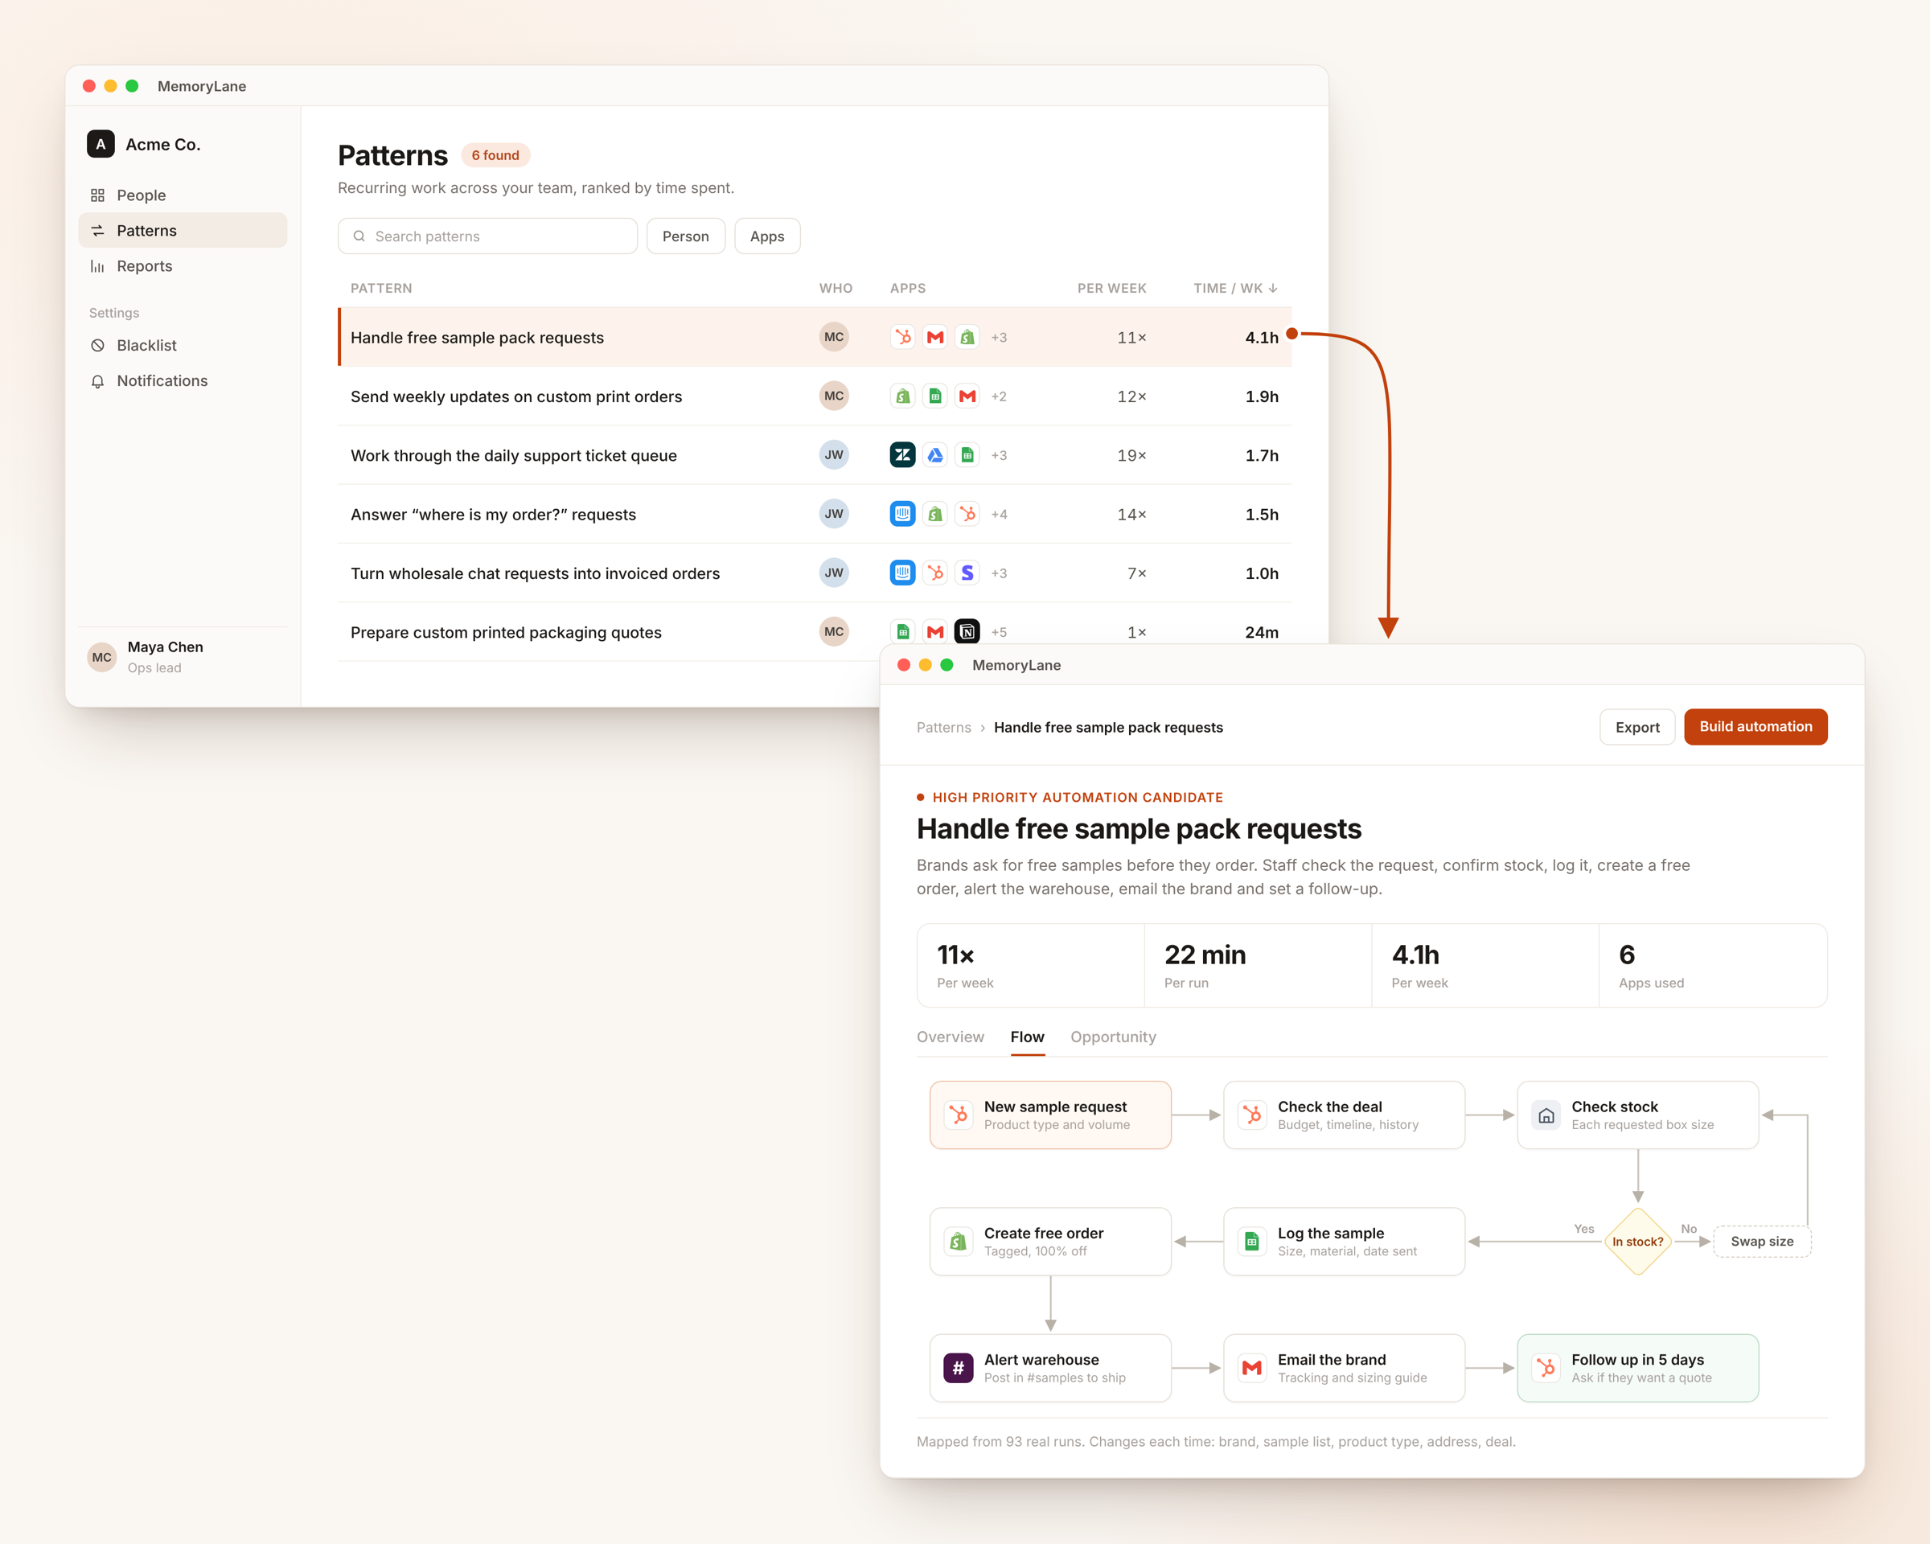Switch to the Overview tab
This screenshot has height=1544, width=1930.
click(x=950, y=1037)
